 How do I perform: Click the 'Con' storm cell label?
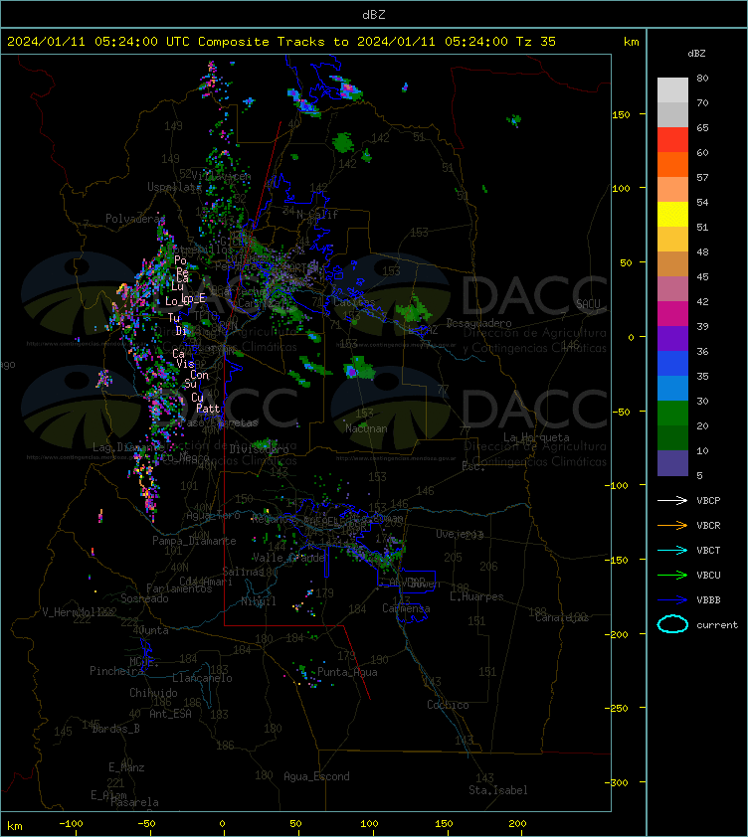(199, 376)
